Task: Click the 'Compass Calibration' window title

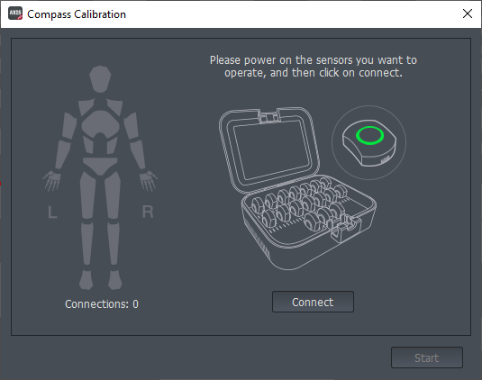Action: tap(77, 14)
